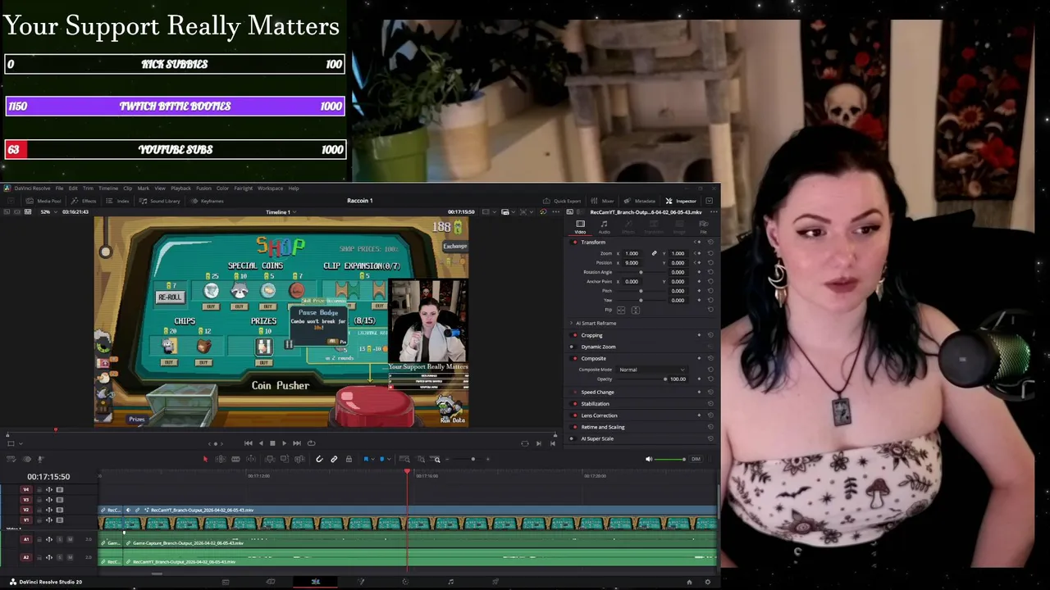Toggle the position lock icon
The height and width of the screenshot is (590, 1050).
[x=349, y=459]
